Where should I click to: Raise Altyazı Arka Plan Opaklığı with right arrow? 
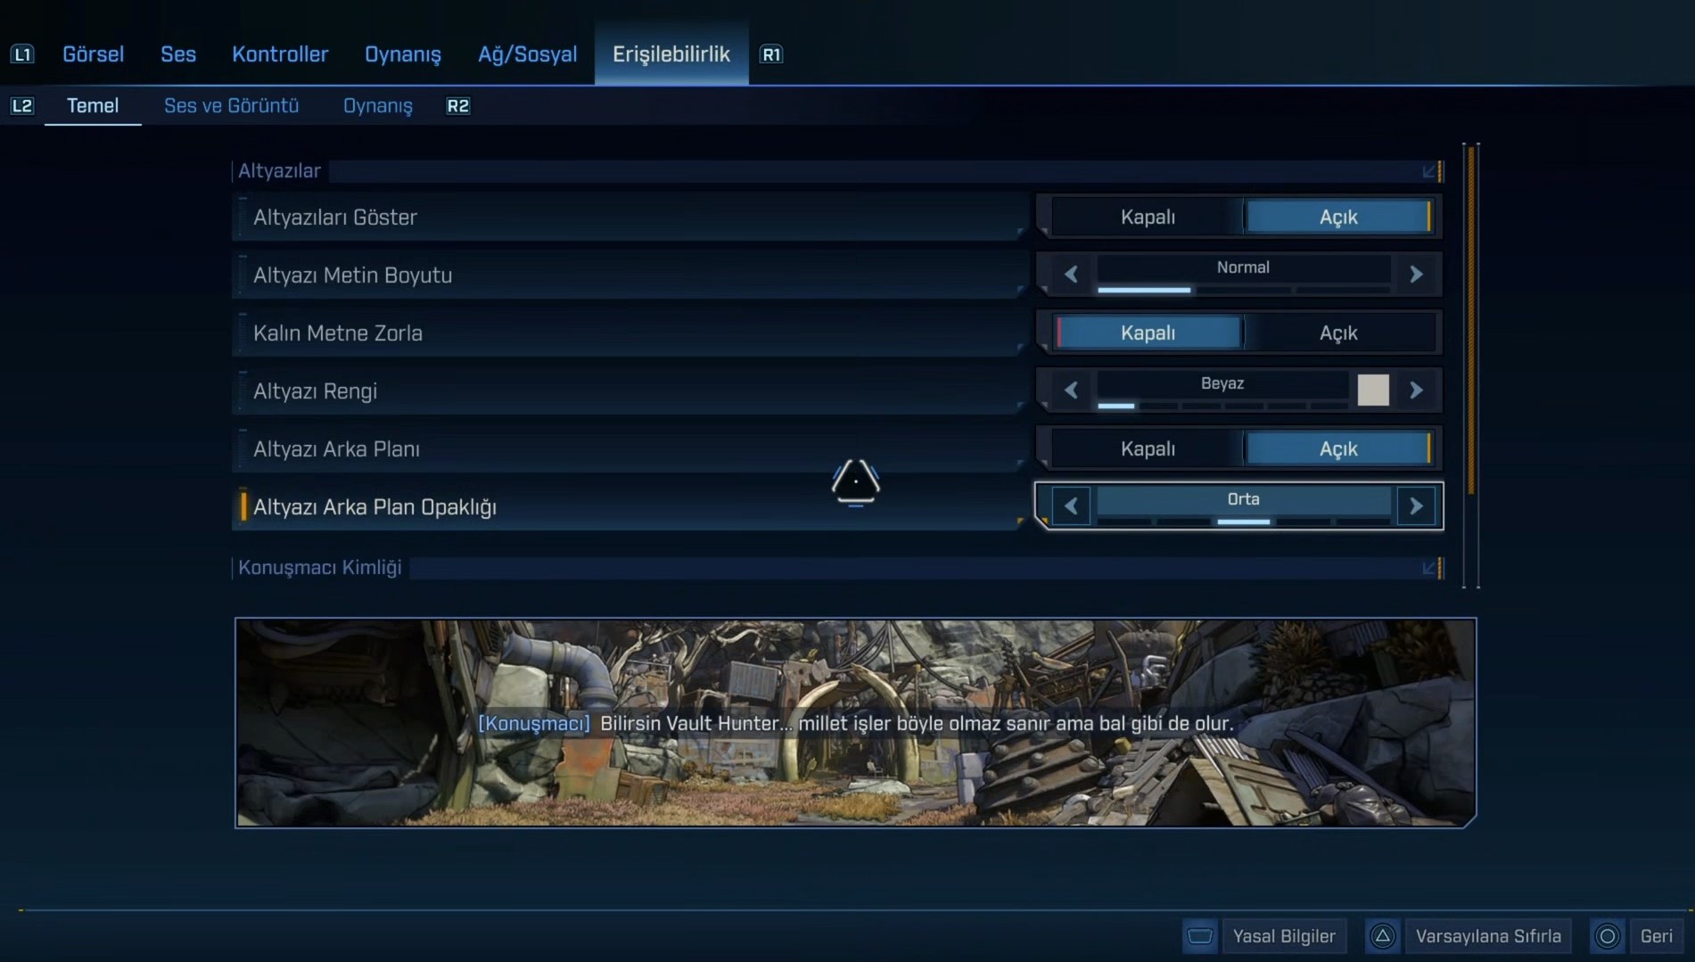click(x=1416, y=506)
